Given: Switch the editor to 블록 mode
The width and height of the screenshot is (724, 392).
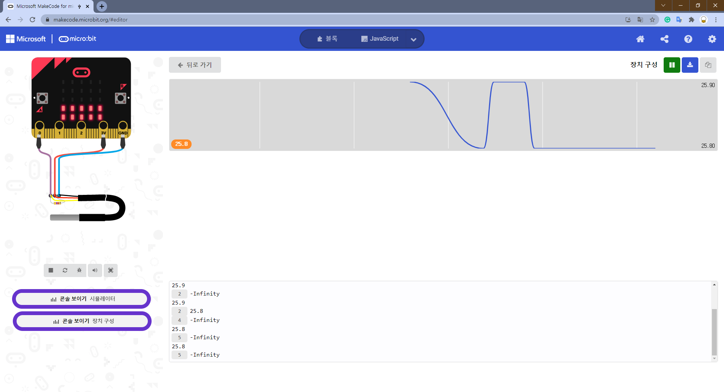Looking at the screenshot, I should click(327, 38).
